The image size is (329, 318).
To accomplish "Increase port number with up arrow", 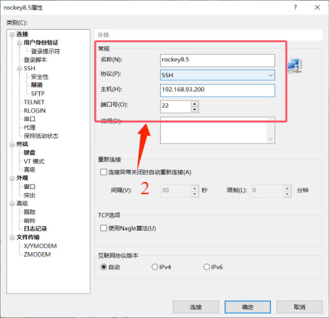I will [195, 103].
